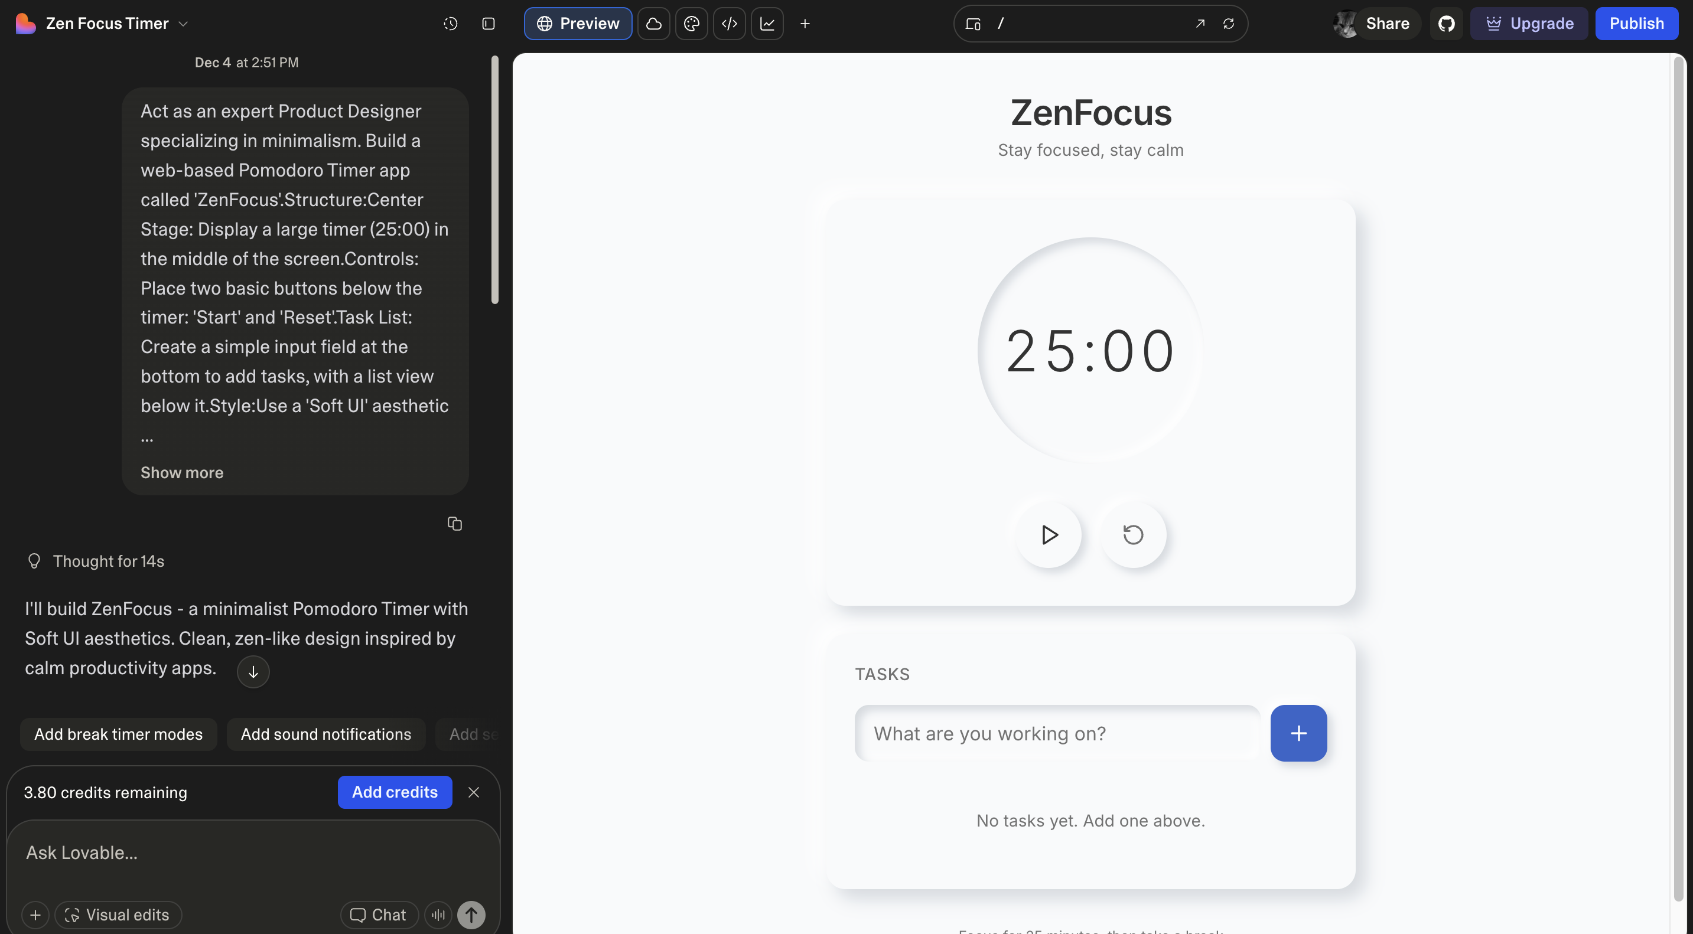Open the version history clock icon
The width and height of the screenshot is (1693, 934).
(x=450, y=24)
